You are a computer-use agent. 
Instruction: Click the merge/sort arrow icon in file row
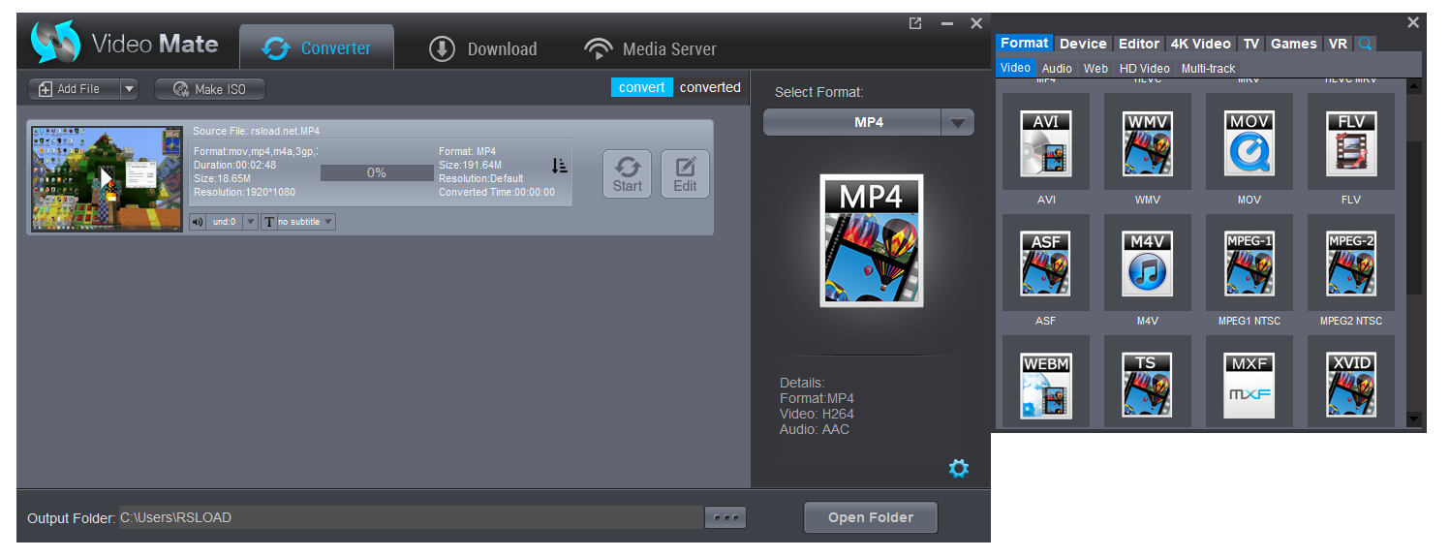click(x=559, y=167)
